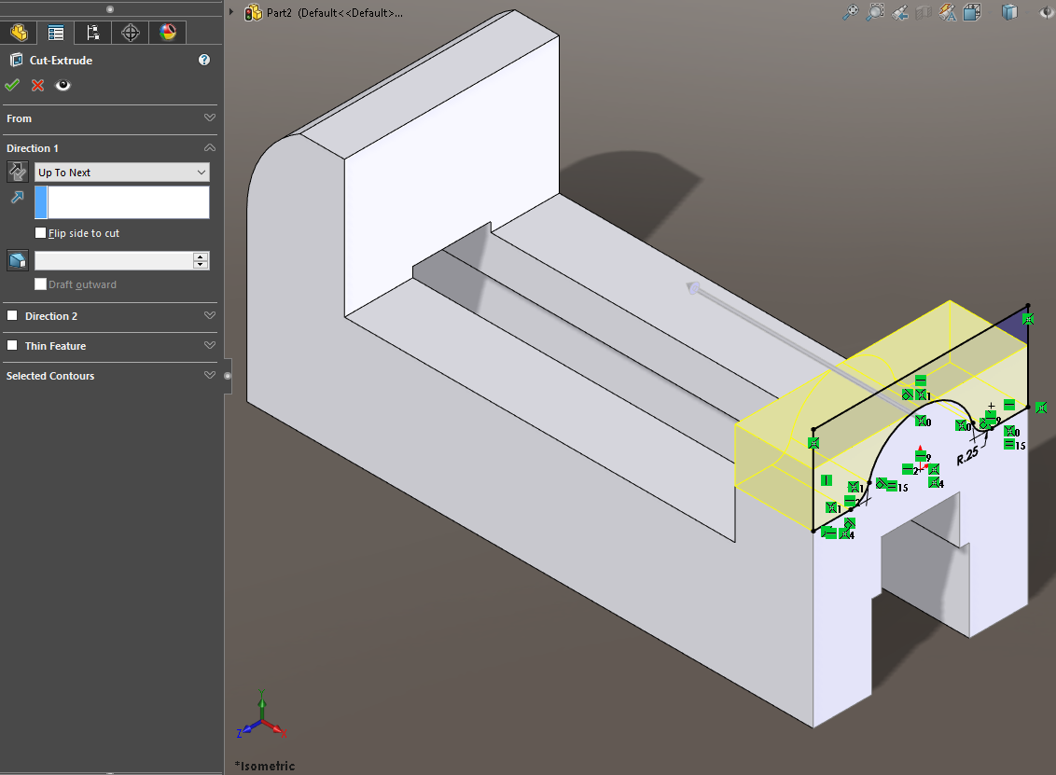Screen dimensions: 1056x775
Task: Open the DimXpertManager tab
Action: click(x=130, y=32)
